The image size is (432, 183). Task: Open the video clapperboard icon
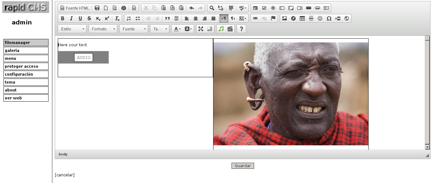click(230, 29)
